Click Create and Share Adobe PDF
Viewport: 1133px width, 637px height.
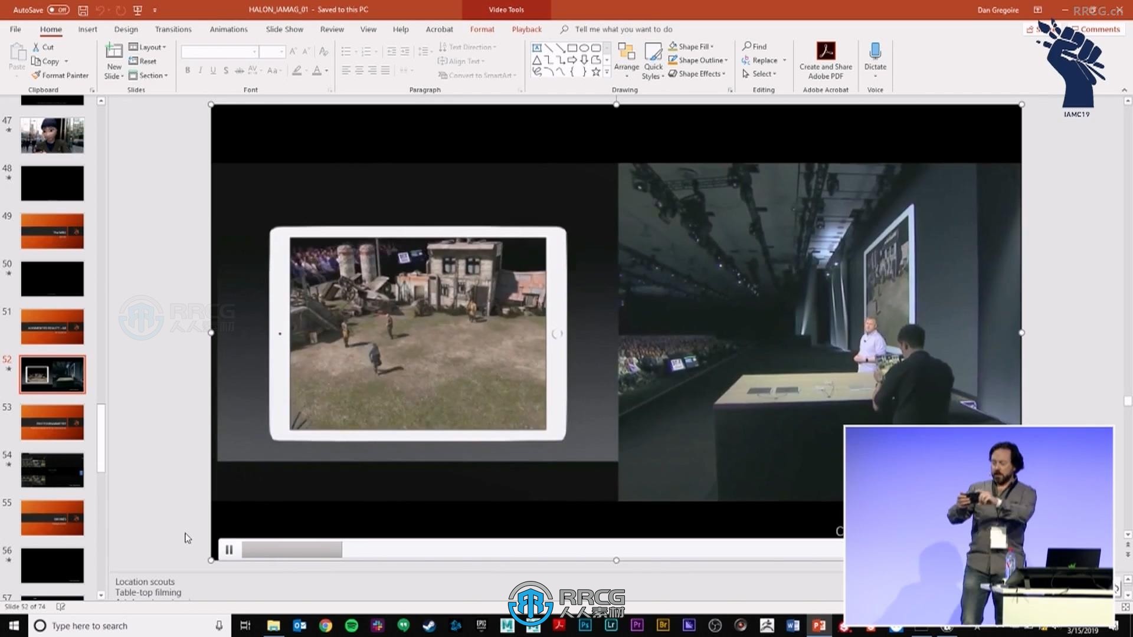tap(826, 61)
